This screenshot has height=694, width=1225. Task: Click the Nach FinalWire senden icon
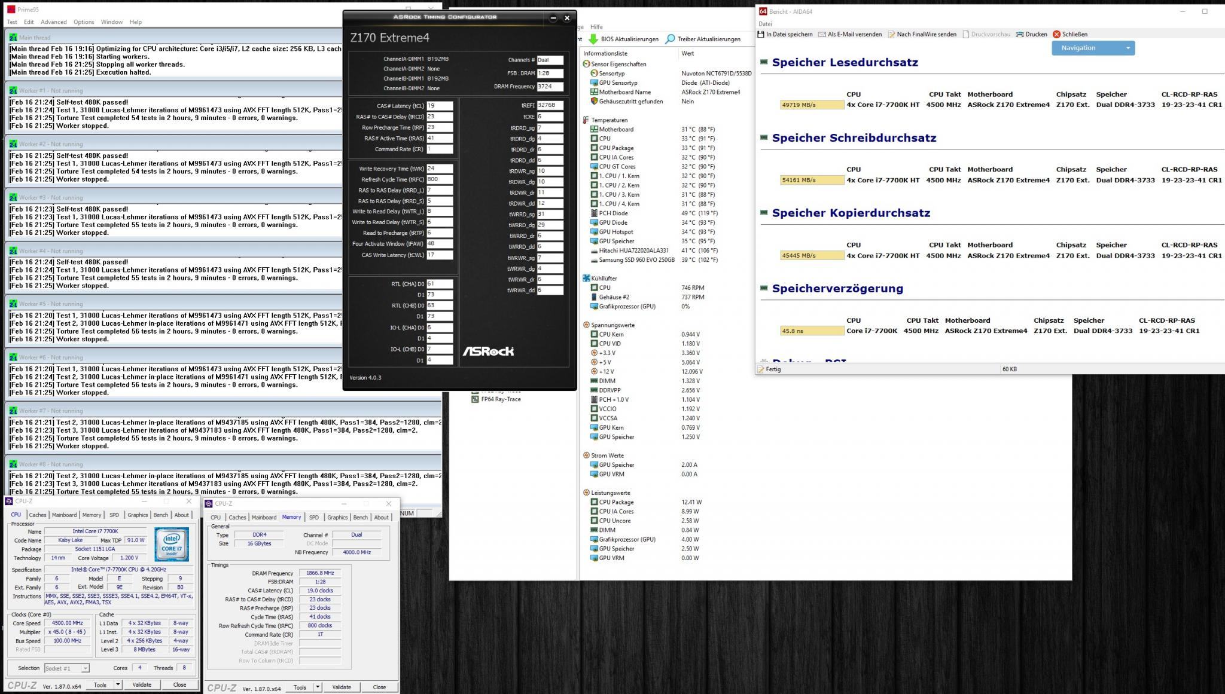click(x=891, y=35)
